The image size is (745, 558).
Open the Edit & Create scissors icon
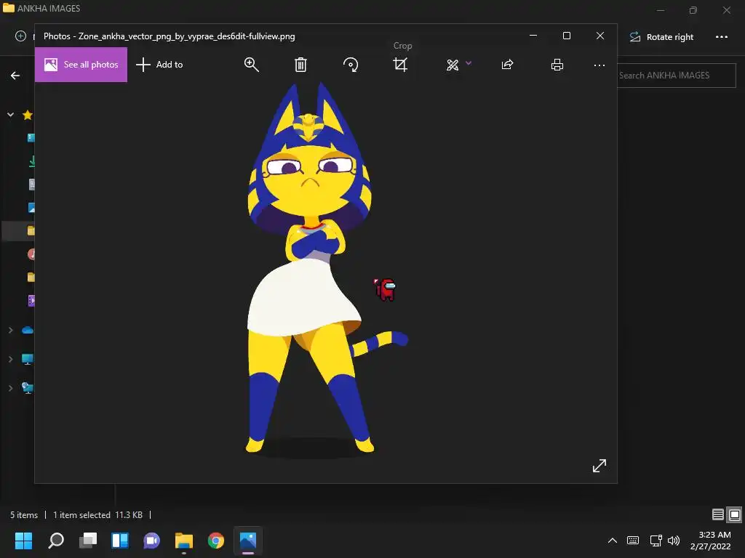(453, 65)
